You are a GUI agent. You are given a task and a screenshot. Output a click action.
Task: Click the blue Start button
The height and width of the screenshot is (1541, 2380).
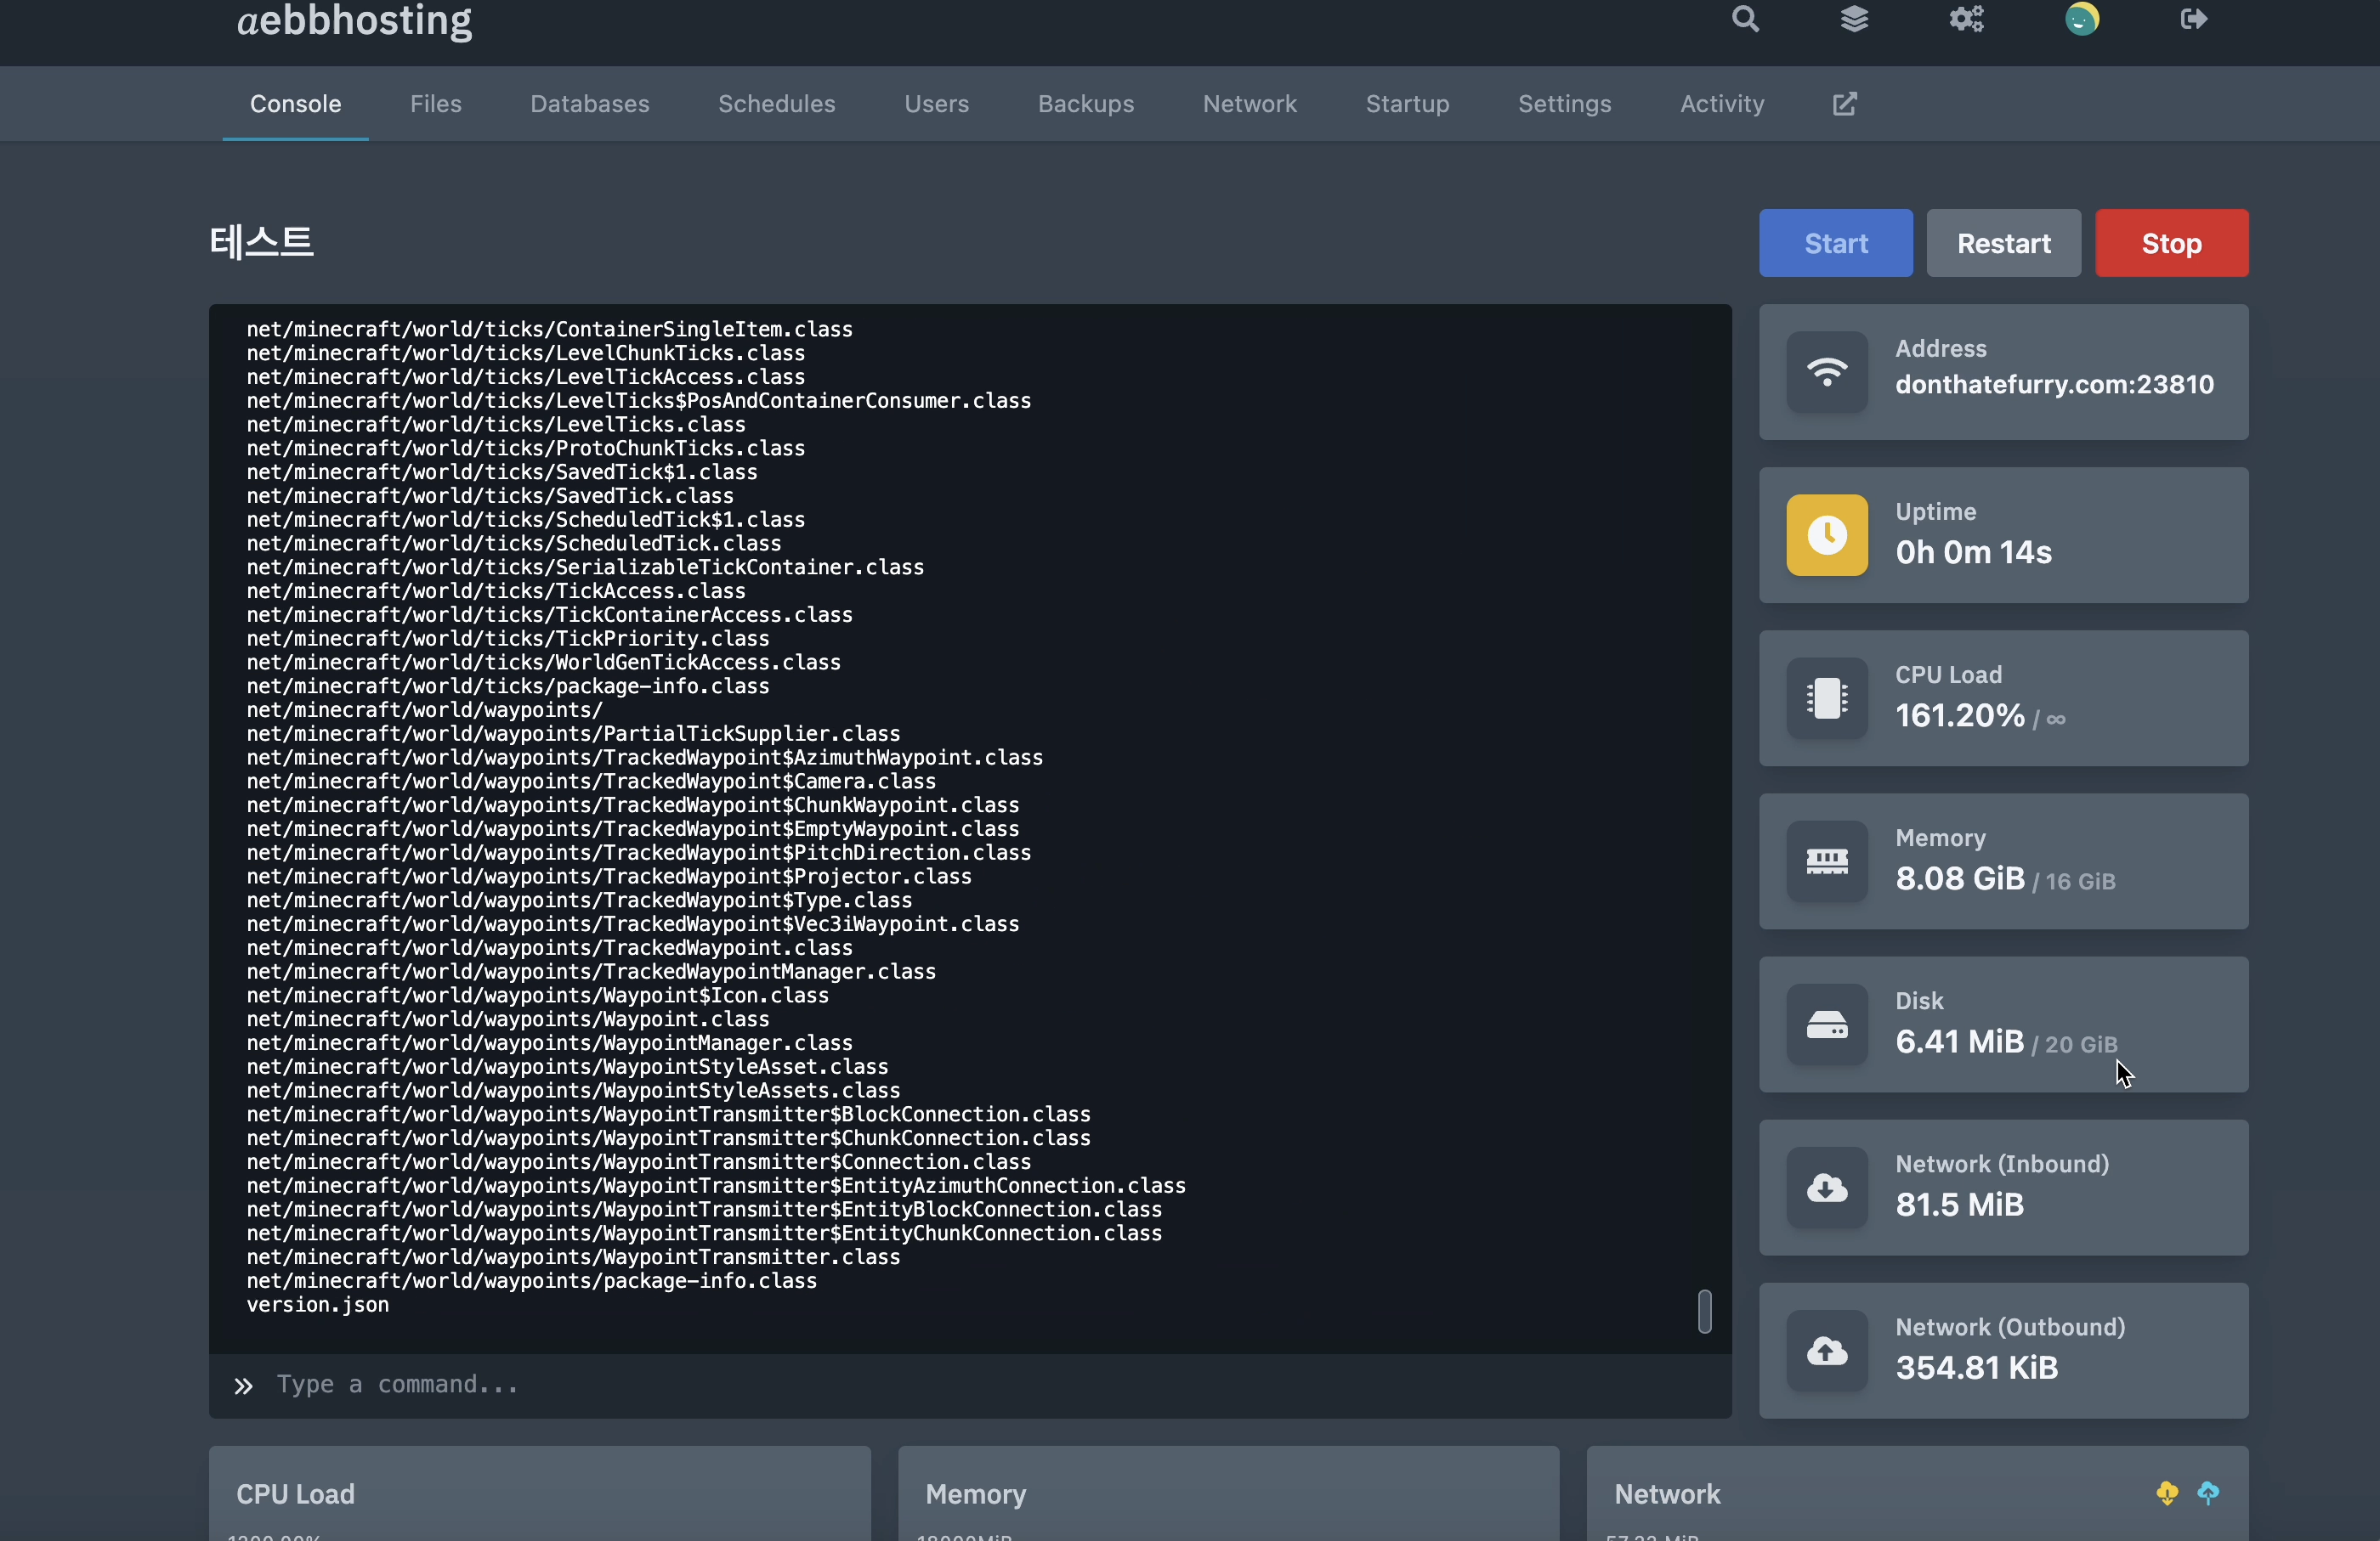click(x=1835, y=243)
